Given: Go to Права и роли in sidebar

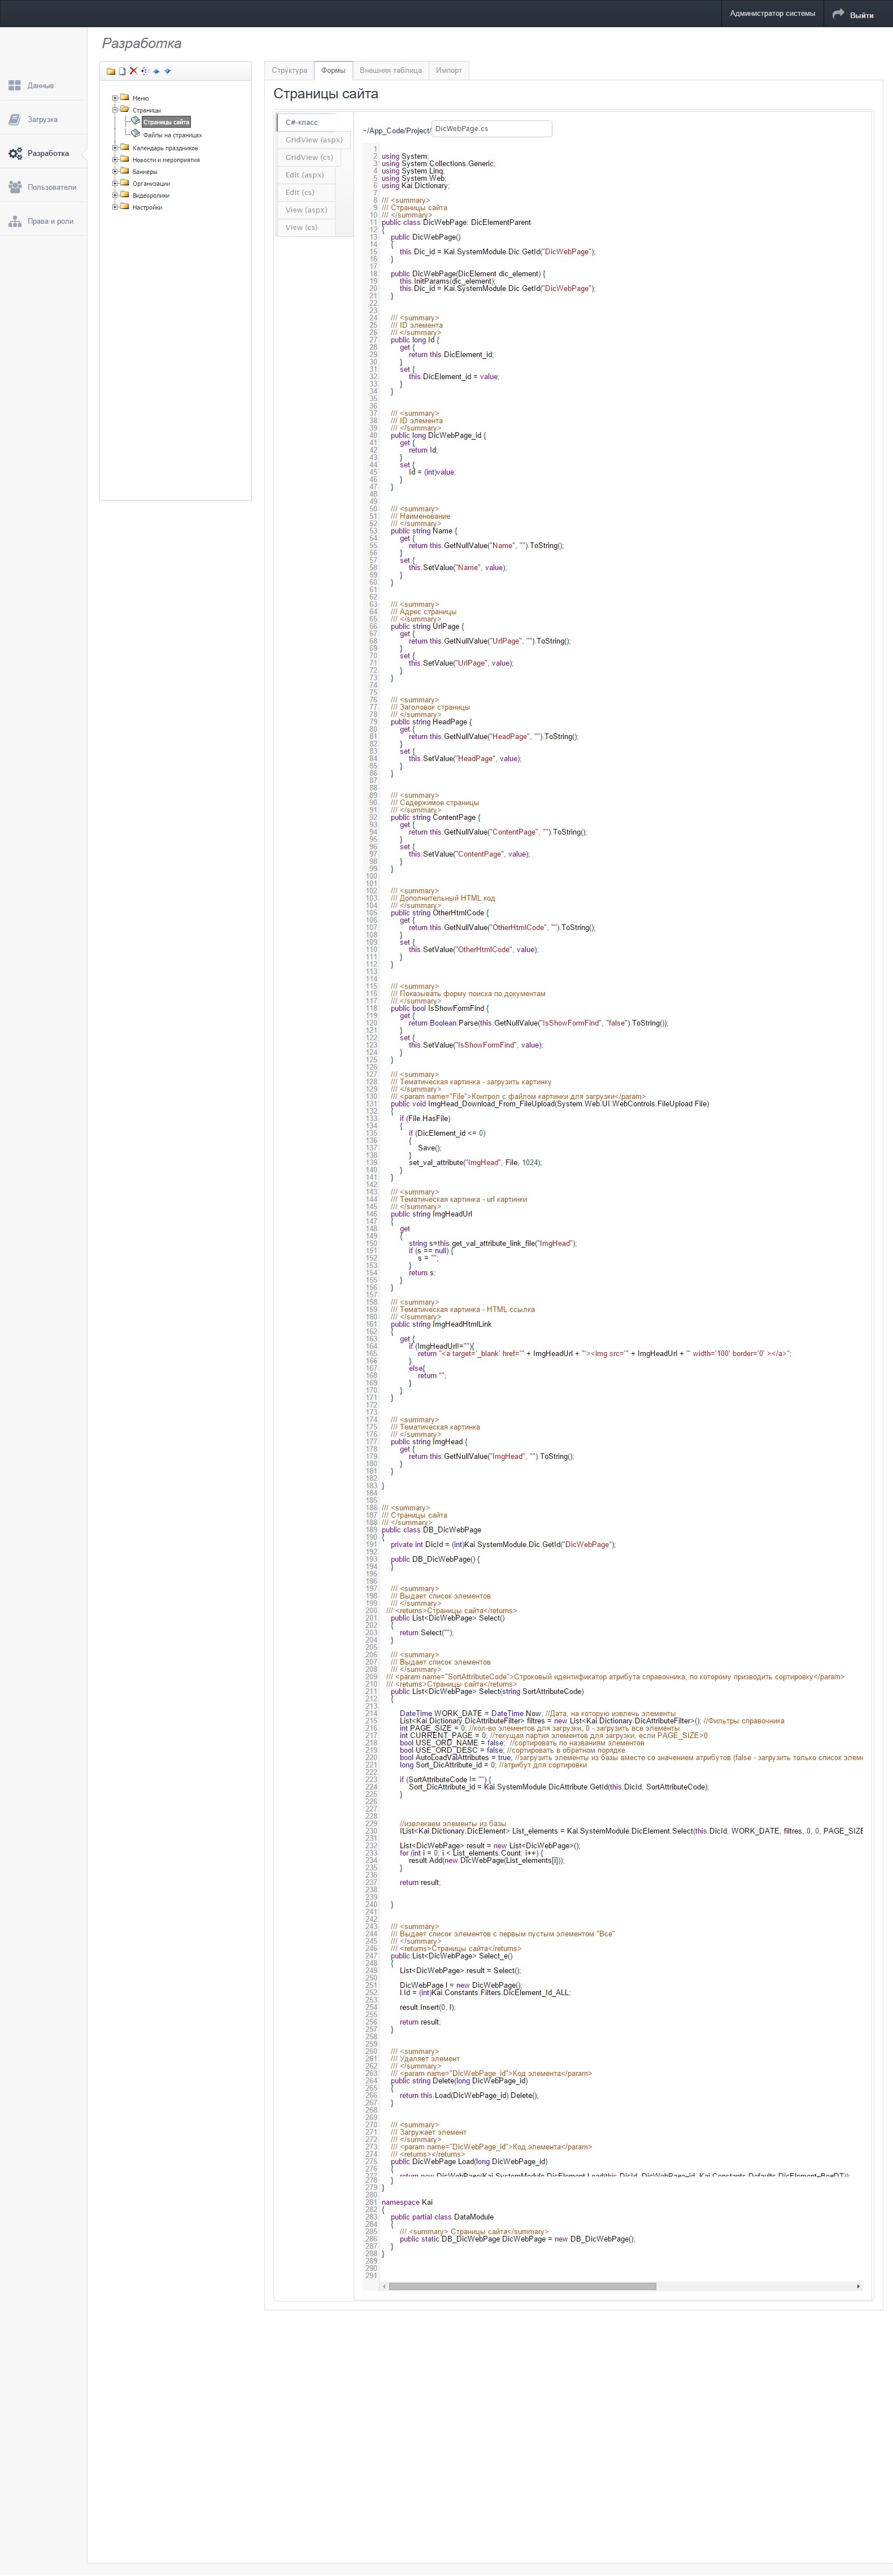Looking at the screenshot, I should pyautogui.click(x=50, y=221).
